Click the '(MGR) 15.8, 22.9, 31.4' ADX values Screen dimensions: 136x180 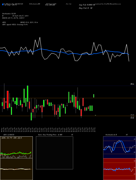[29, 22]
